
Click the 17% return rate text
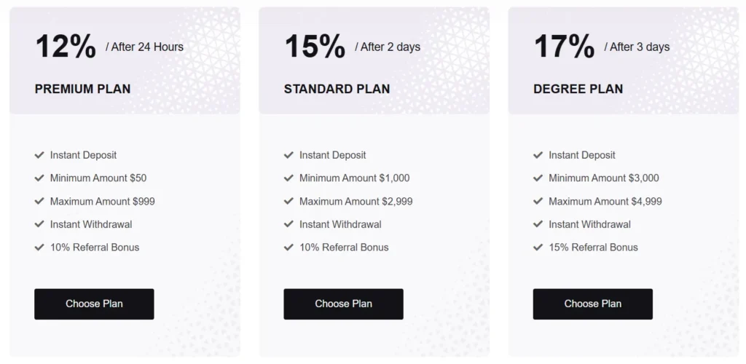pos(564,47)
